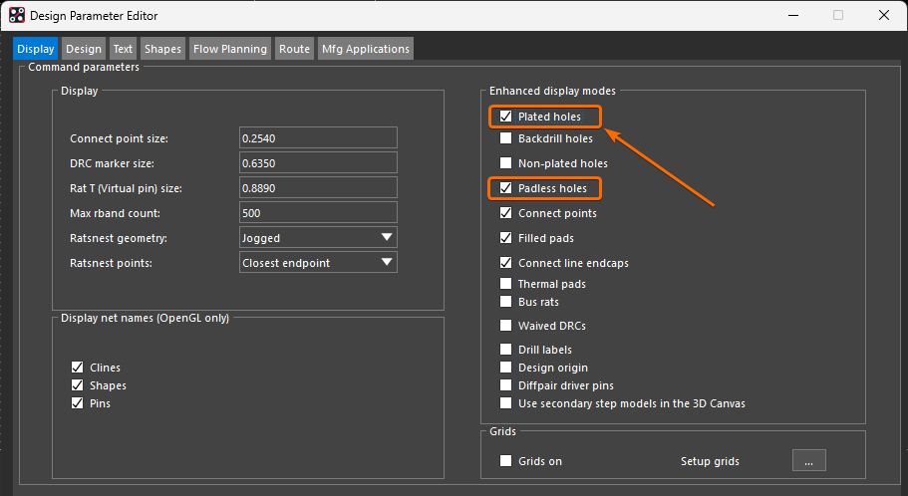
Task: Expand the Ratsnest geometry dropdown
Action: pos(387,237)
